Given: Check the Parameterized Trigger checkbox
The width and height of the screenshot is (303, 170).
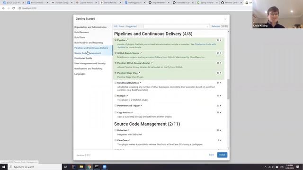Looking at the screenshot, I should click(116, 106).
